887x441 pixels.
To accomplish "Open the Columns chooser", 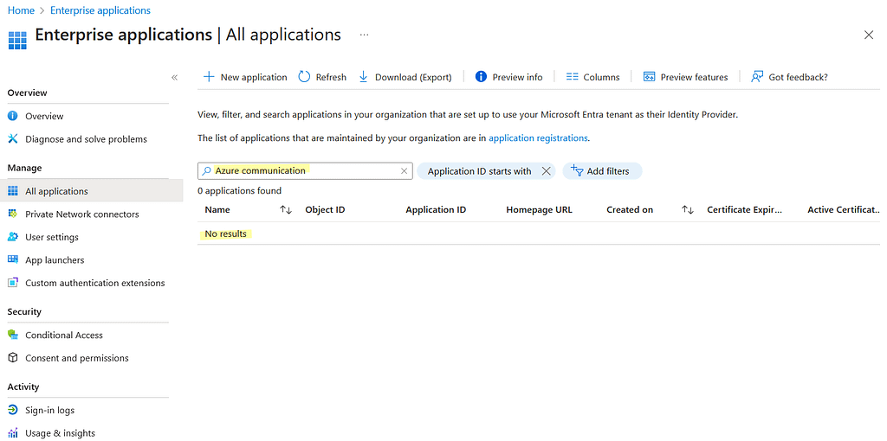I will [x=592, y=77].
